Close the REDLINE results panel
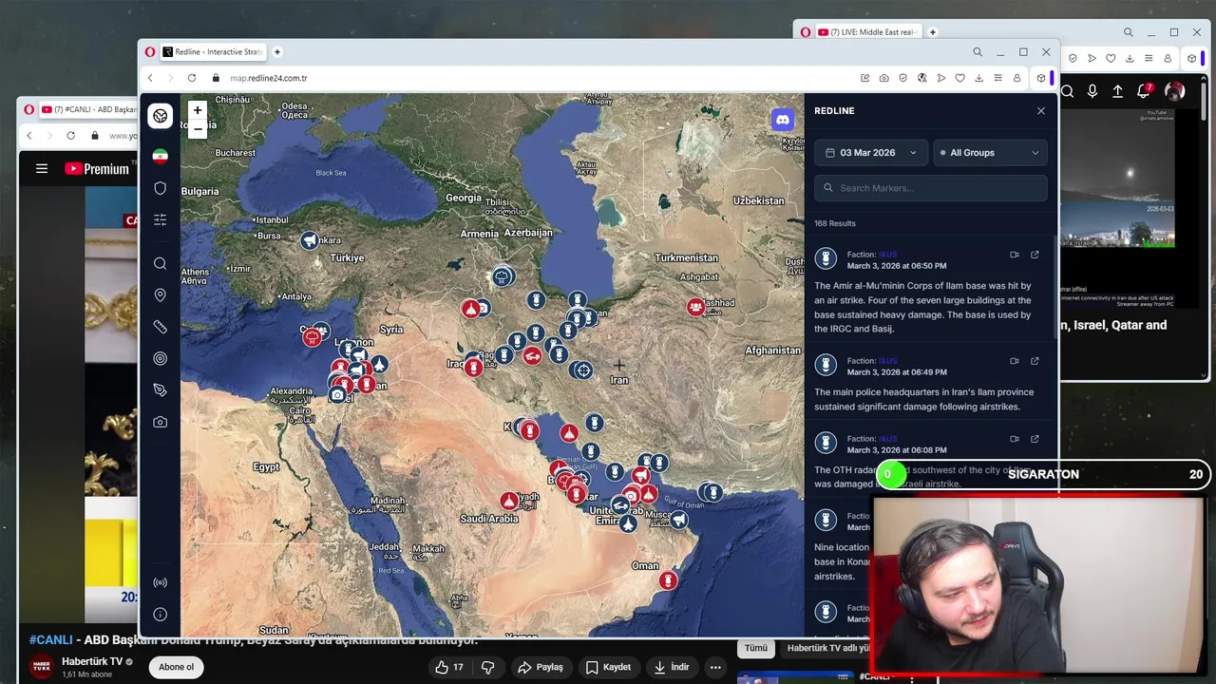Image resolution: width=1216 pixels, height=684 pixels. pos(1041,111)
